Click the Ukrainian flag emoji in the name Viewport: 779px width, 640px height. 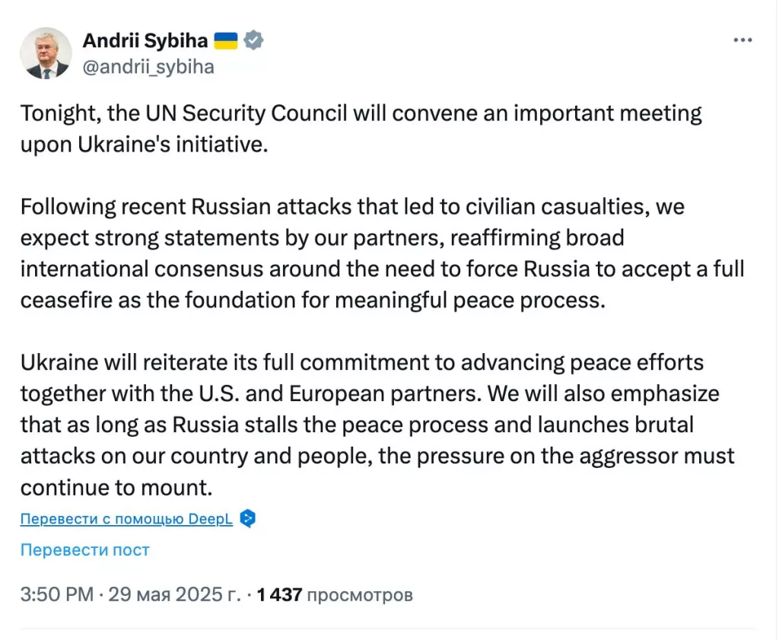[226, 40]
